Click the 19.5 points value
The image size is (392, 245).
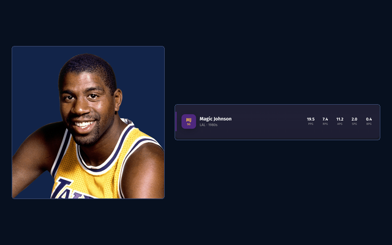pos(311,119)
